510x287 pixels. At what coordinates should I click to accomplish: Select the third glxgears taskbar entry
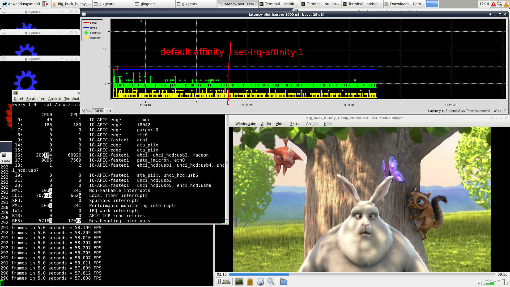[x=196, y=4]
